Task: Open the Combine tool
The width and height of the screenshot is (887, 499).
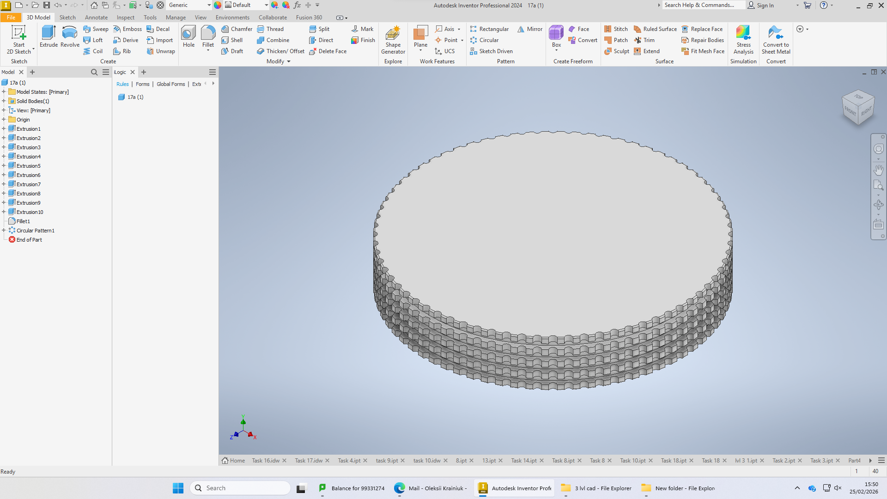Action: tap(273, 40)
